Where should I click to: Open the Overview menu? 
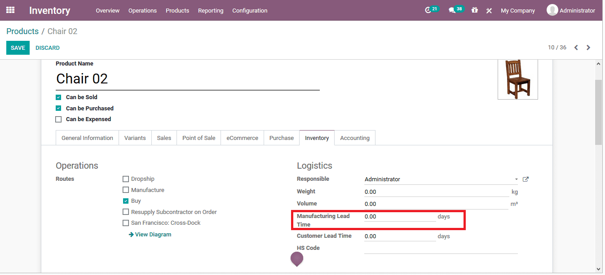click(108, 10)
